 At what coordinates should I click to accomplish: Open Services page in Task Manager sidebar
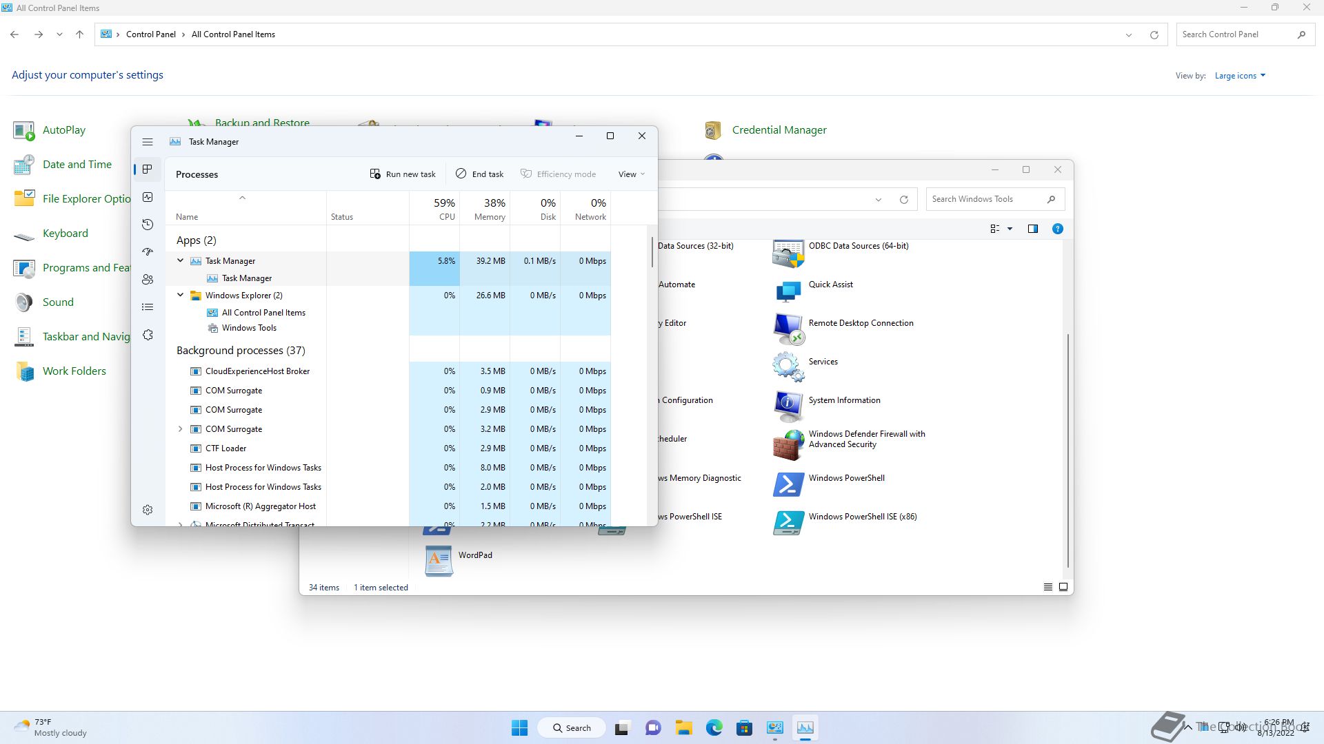(x=148, y=335)
